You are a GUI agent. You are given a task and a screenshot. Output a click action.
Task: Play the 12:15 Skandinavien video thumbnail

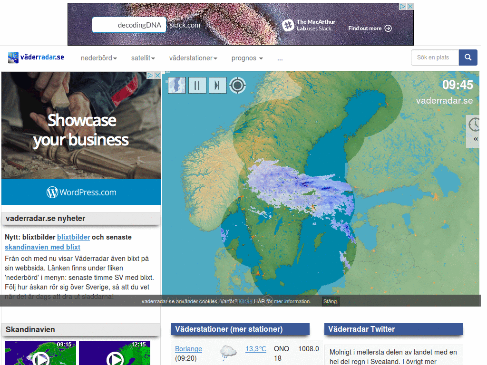click(115, 353)
